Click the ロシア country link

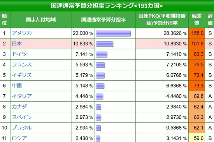pyautogui.click(x=19, y=138)
